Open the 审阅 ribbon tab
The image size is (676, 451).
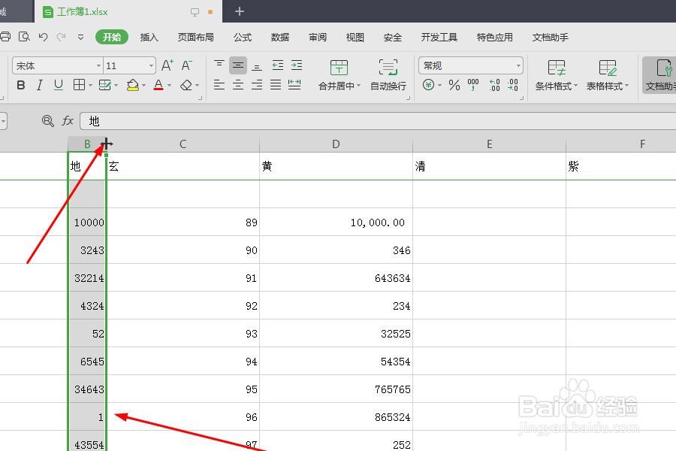tap(317, 37)
